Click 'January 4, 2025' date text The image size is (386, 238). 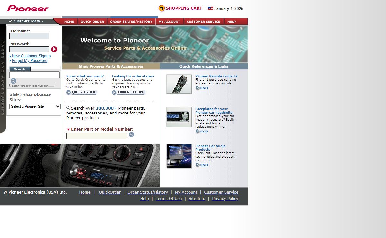(229, 9)
